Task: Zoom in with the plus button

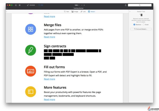Action: pyautogui.click(x=84, y=5)
